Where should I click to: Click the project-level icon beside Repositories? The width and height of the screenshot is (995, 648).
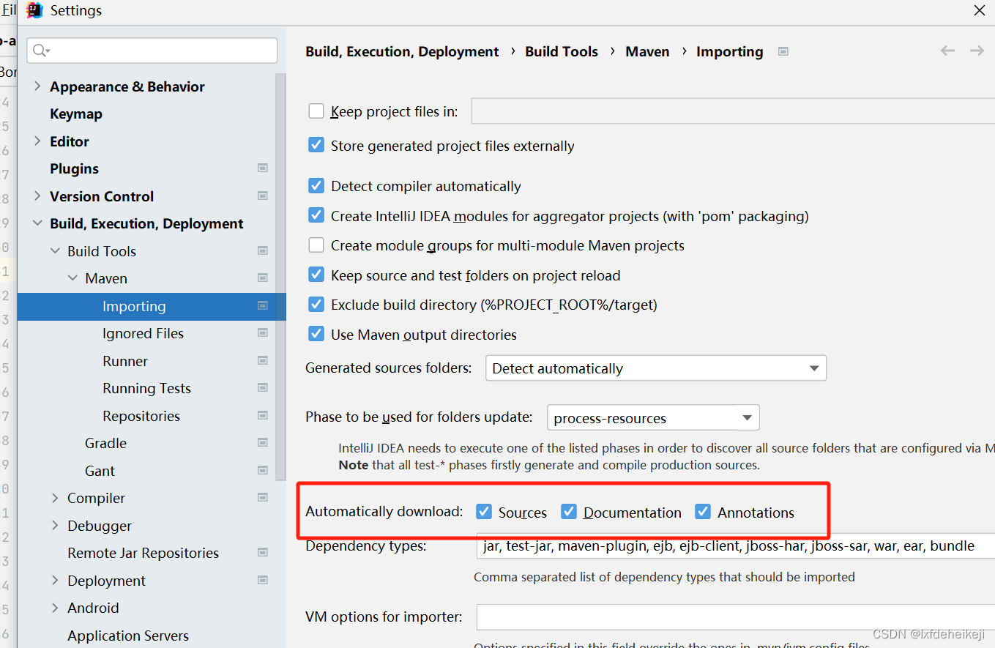point(263,415)
